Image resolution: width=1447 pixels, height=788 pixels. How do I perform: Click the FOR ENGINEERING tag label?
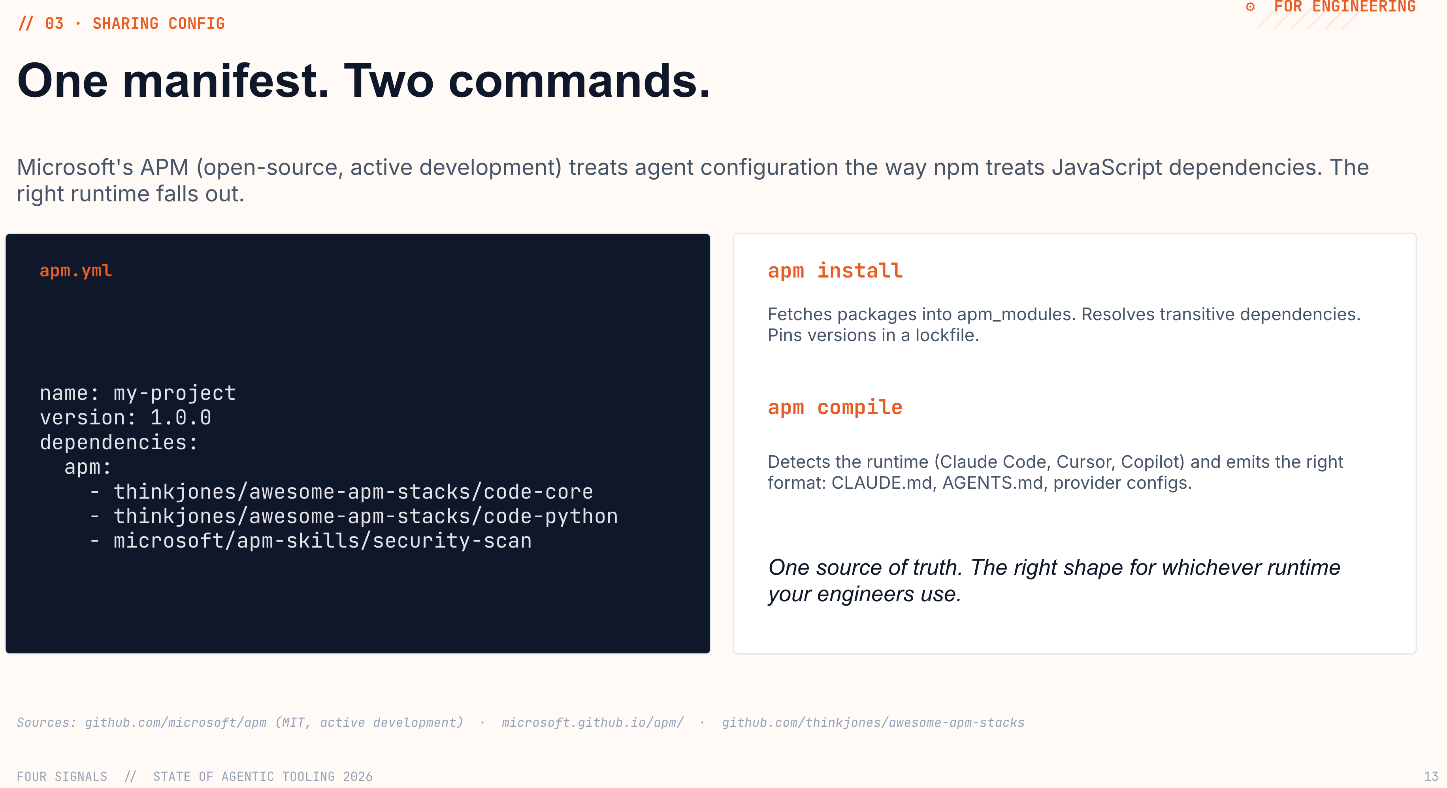[x=1345, y=7]
